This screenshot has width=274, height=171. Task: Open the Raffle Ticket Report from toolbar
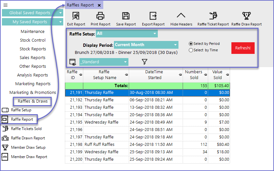pyautogui.click(x=213, y=16)
